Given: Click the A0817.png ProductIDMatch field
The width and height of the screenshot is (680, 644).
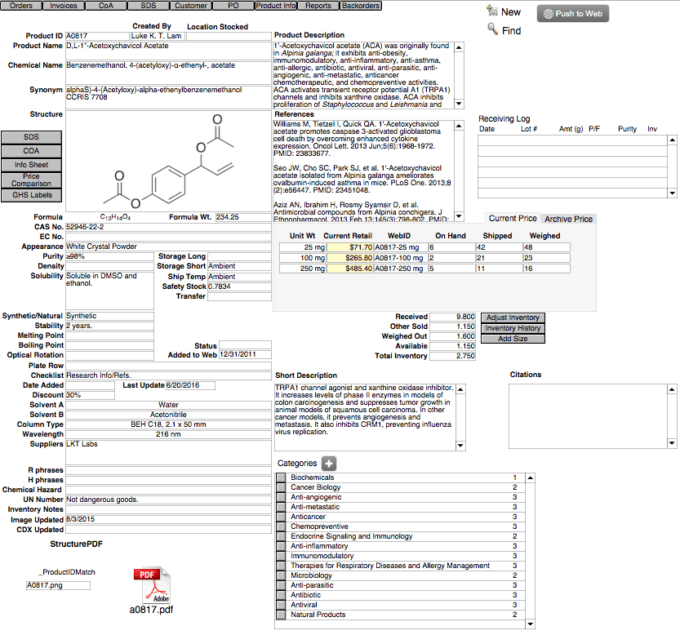Looking at the screenshot, I should click(58, 585).
